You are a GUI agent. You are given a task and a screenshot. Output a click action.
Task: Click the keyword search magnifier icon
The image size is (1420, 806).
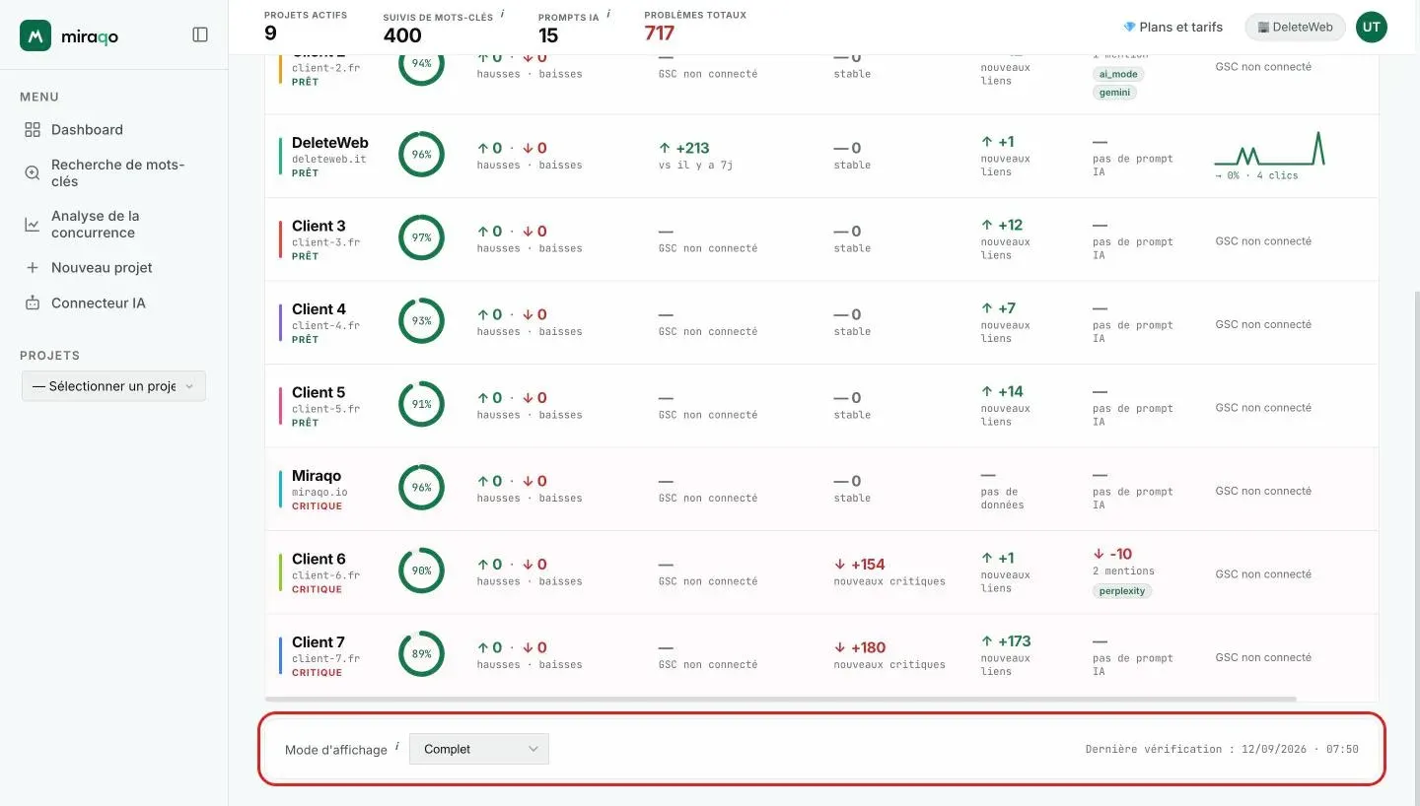[x=33, y=172]
